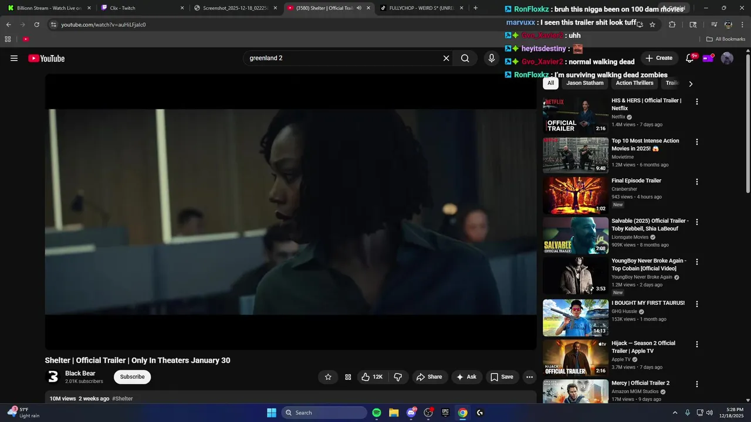Image resolution: width=751 pixels, height=422 pixels.
Task: Click the star icon below the video
Action: point(328,377)
